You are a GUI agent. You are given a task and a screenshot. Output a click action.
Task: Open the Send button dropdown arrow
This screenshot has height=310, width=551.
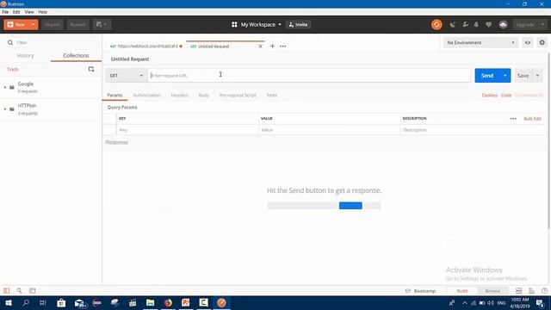pos(505,76)
